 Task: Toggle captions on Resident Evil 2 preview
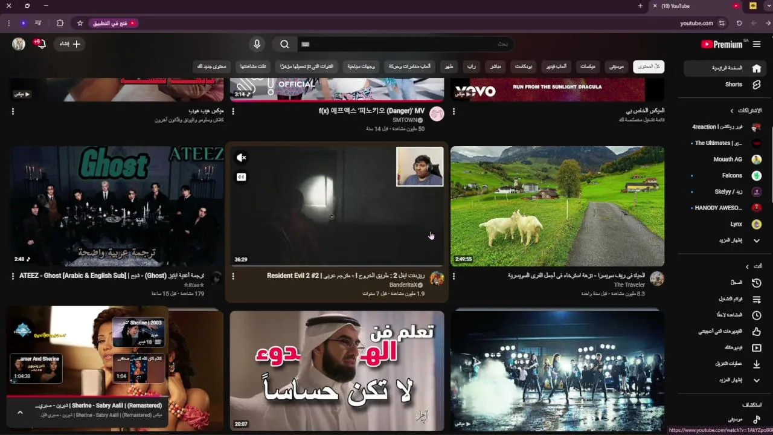[241, 177]
